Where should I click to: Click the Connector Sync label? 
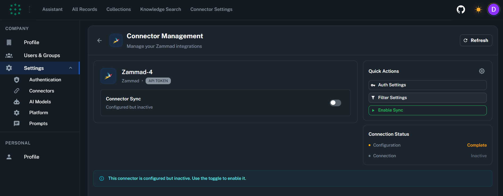point(123,99)
